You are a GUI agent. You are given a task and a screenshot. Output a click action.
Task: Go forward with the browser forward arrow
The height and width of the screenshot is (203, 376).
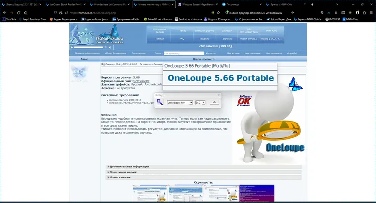click(x=11, y=13)
